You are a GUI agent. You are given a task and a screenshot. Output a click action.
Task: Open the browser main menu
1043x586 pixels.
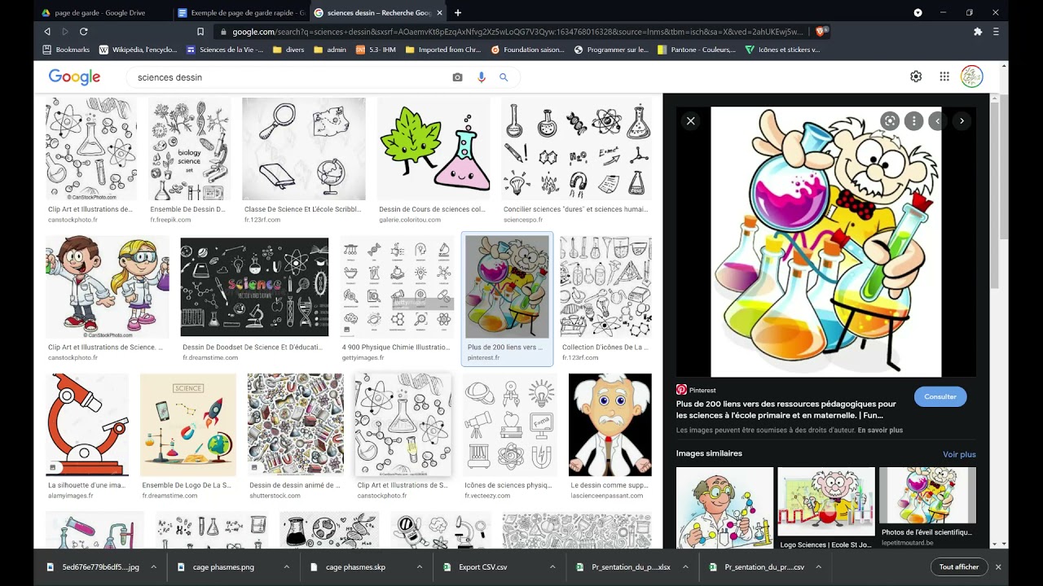(996, 32)
